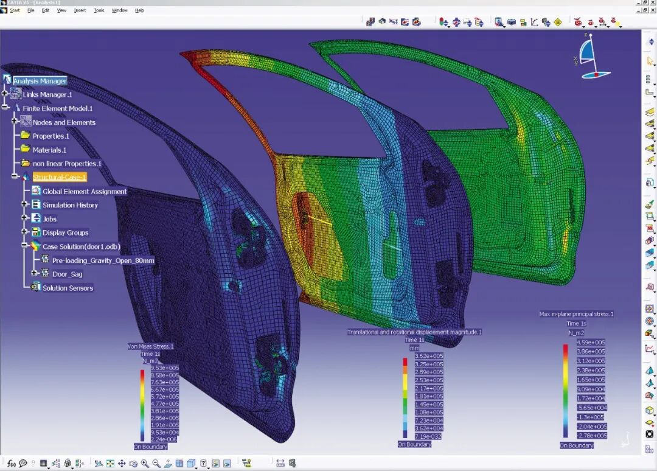The width and height of the screenshot is (657, 471).
Task: Click the yellow diamond warning toolbar icon
Action: (557, 23)
